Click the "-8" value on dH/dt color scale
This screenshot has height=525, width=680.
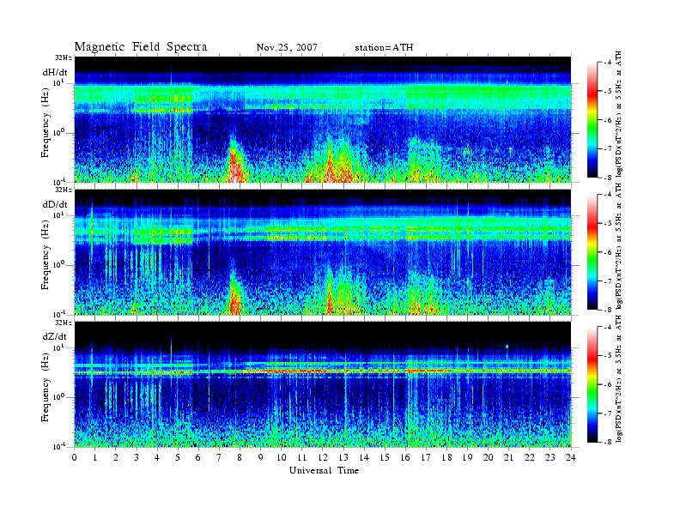[608, 178]
